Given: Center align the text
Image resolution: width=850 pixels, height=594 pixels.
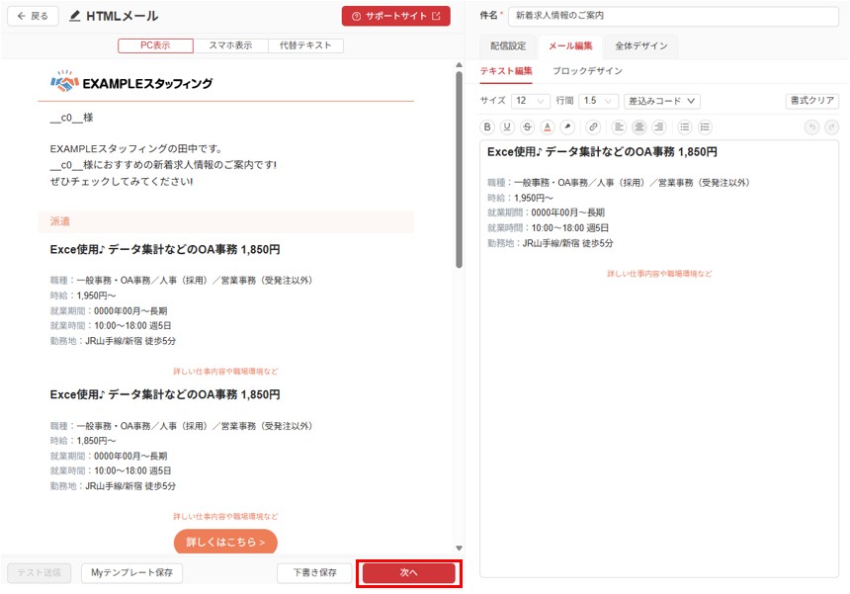Looking at the screenshot, I should 638,127.
